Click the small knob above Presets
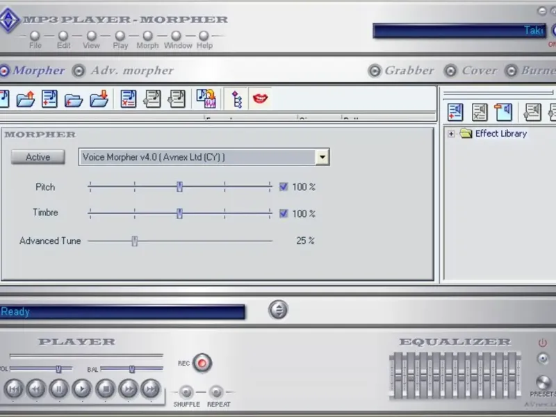 point(543,359)
